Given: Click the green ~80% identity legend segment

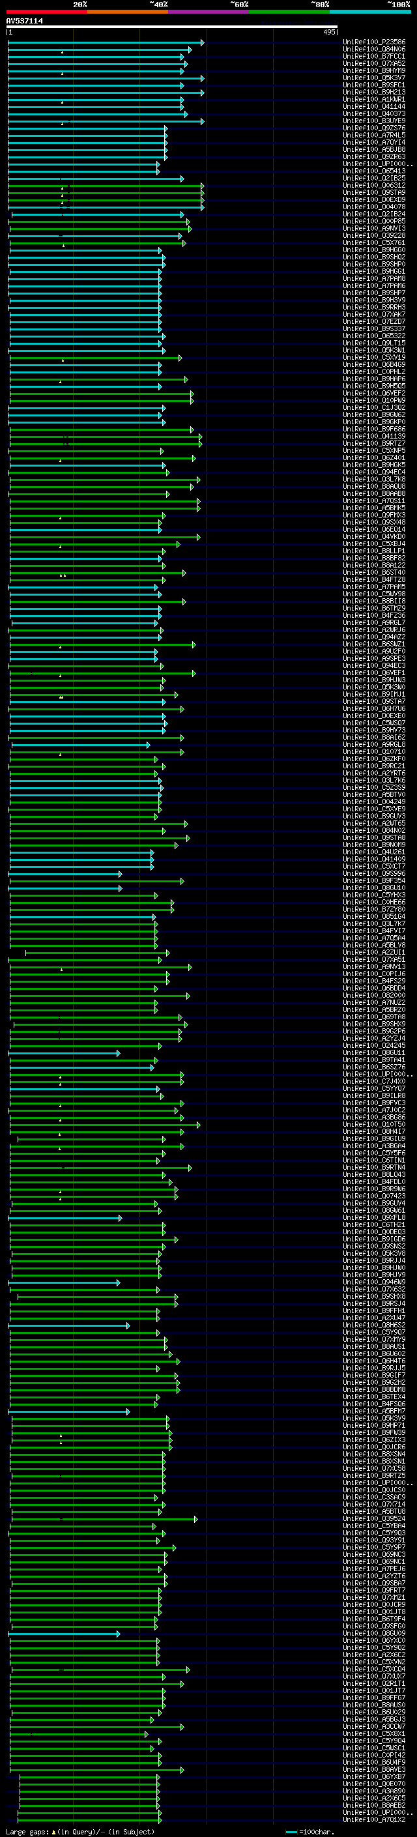Looking at the screenshot, I should coord(289,12).
